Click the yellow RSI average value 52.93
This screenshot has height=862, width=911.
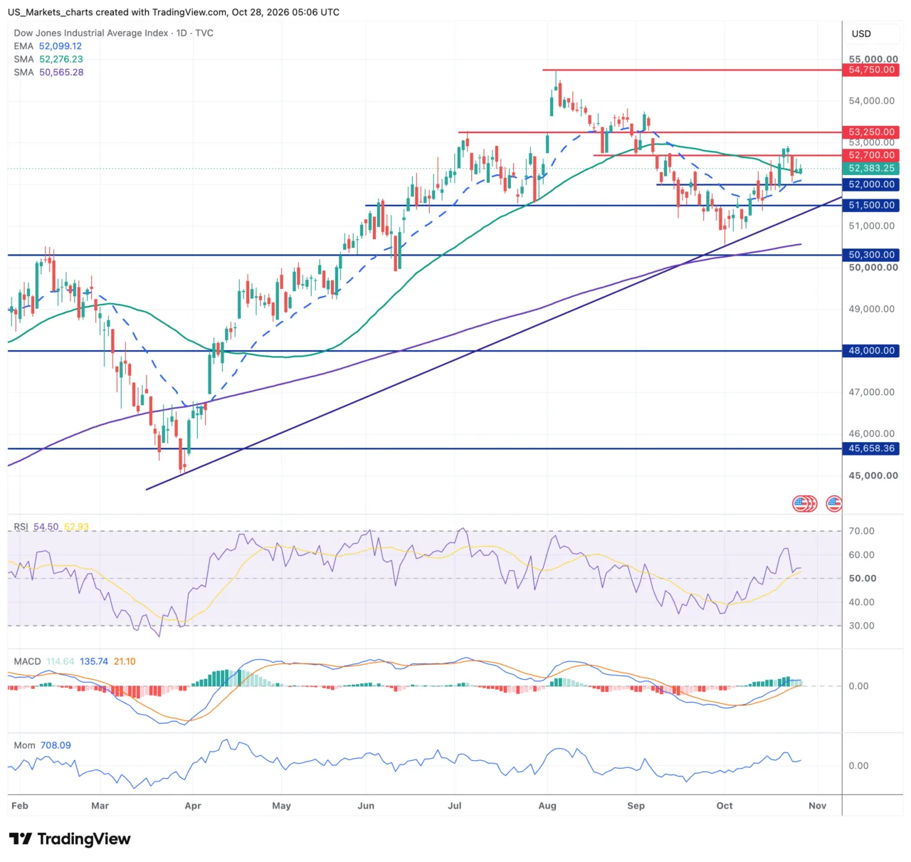point(77,527)
